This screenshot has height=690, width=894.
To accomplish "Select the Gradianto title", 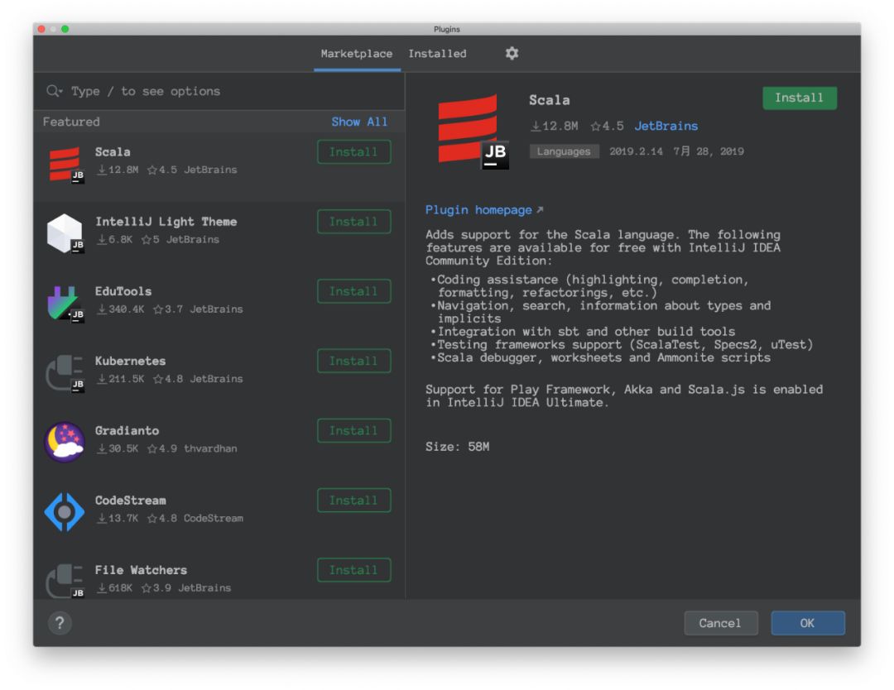I will [127, 431].
